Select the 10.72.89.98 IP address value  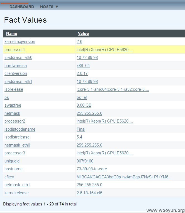(x=87, y=58)
